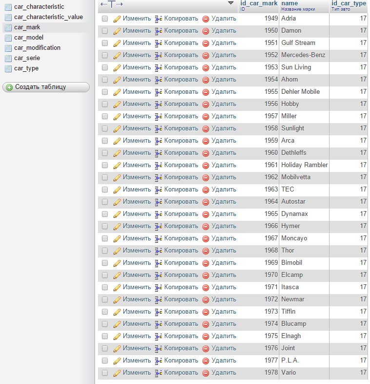Click delete icon in the Dethleffs row

(x=206, y=153)
